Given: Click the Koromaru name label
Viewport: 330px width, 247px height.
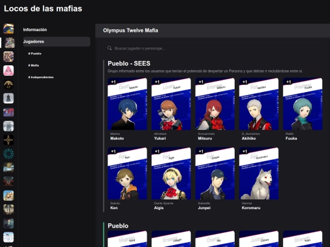Looking at the screenshot, I should point(251,208).
